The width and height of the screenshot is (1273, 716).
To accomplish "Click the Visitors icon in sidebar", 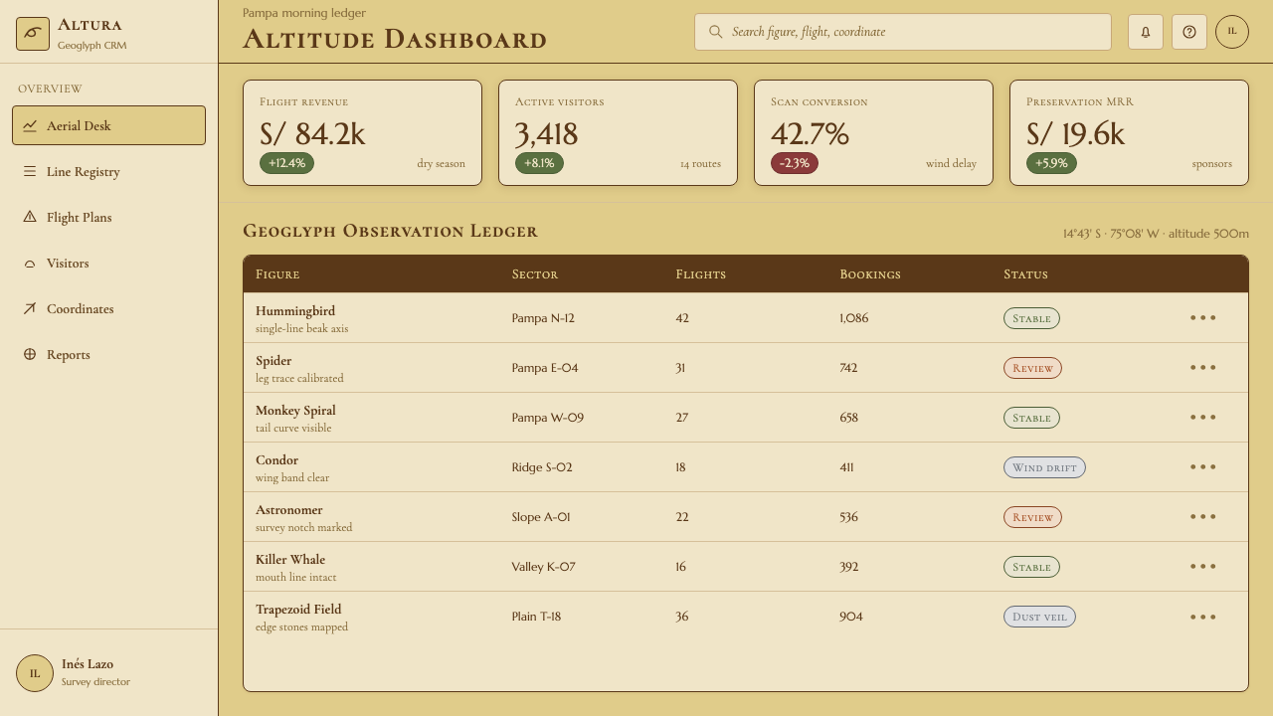I will [x=30, y=263].
